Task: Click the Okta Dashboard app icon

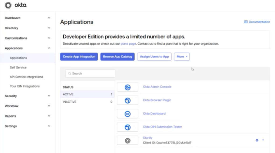Action: tap(128, 114)
